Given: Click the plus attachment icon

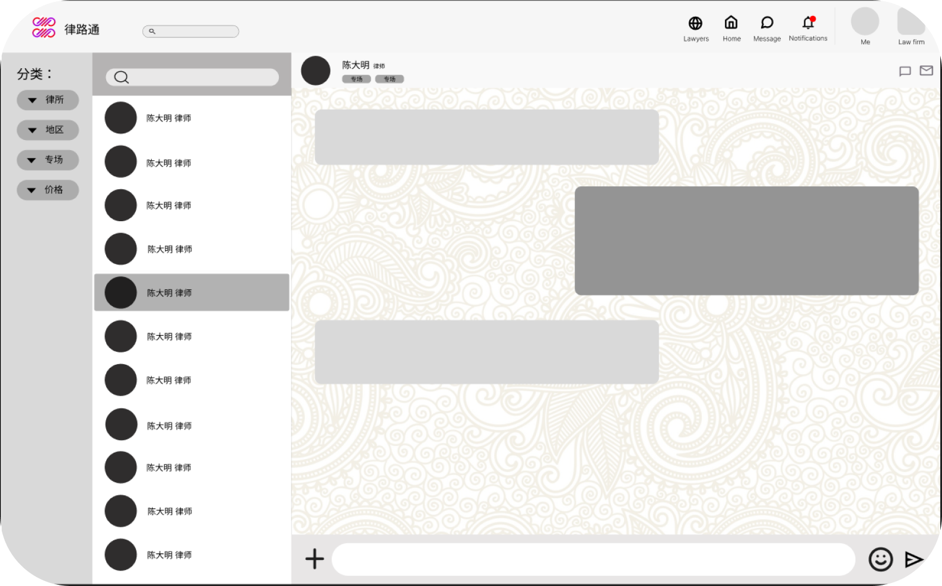Looking at the screenshot, I should 314,559.
